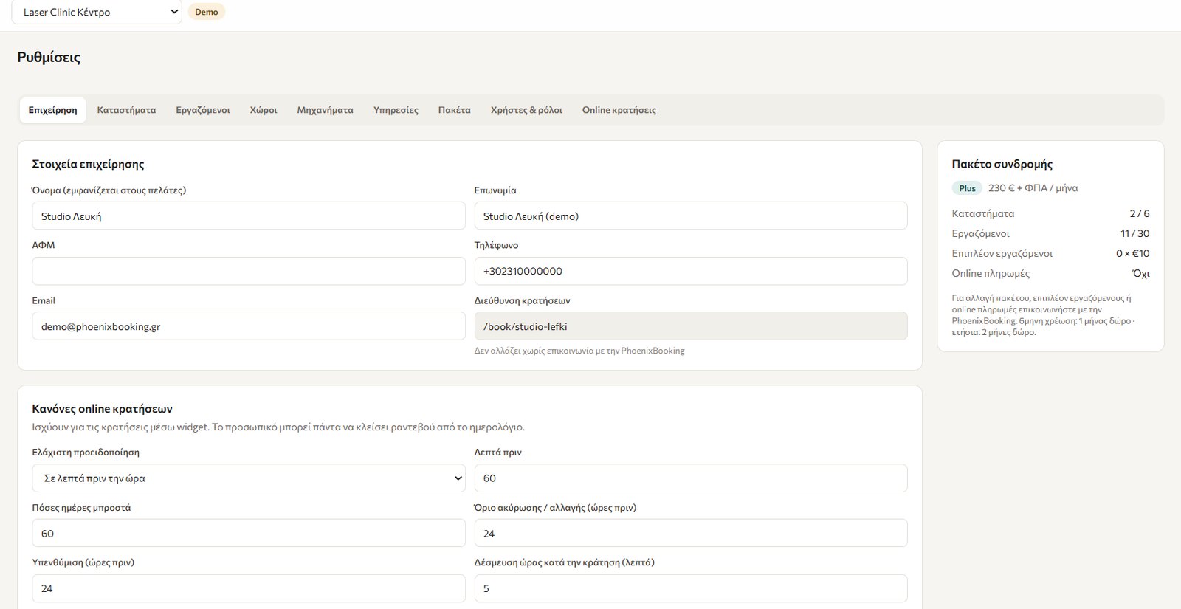Click the Στοιχεία επιχείρησης section title
Screen dimensions: 1181x609
88,164
